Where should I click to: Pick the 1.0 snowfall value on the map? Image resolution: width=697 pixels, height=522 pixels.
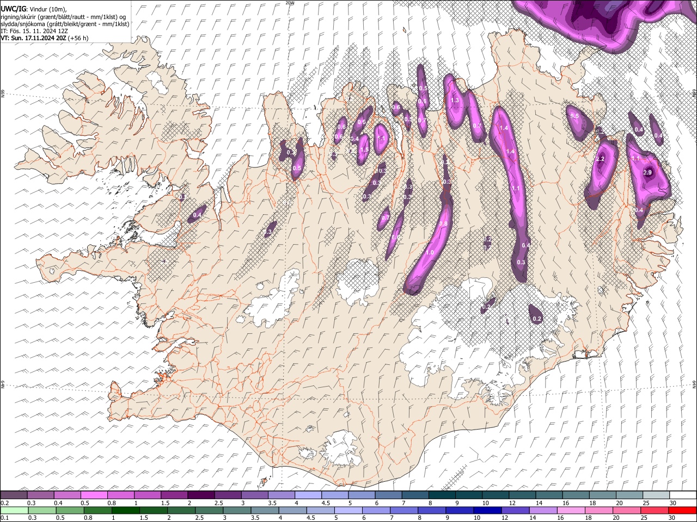(430, 252)
